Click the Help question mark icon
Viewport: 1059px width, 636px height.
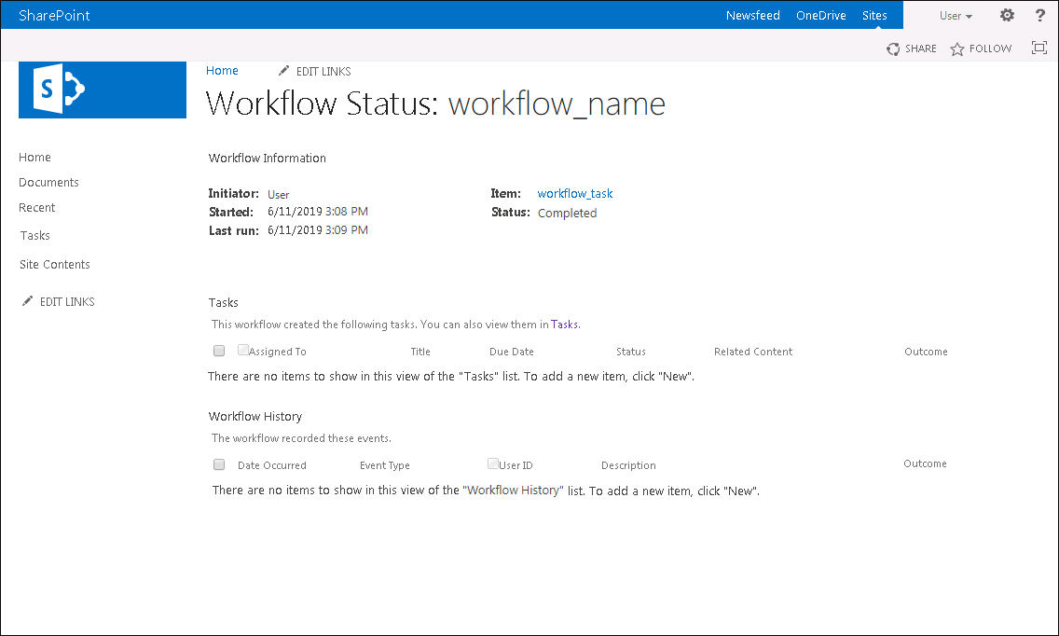click(1040, 15)
